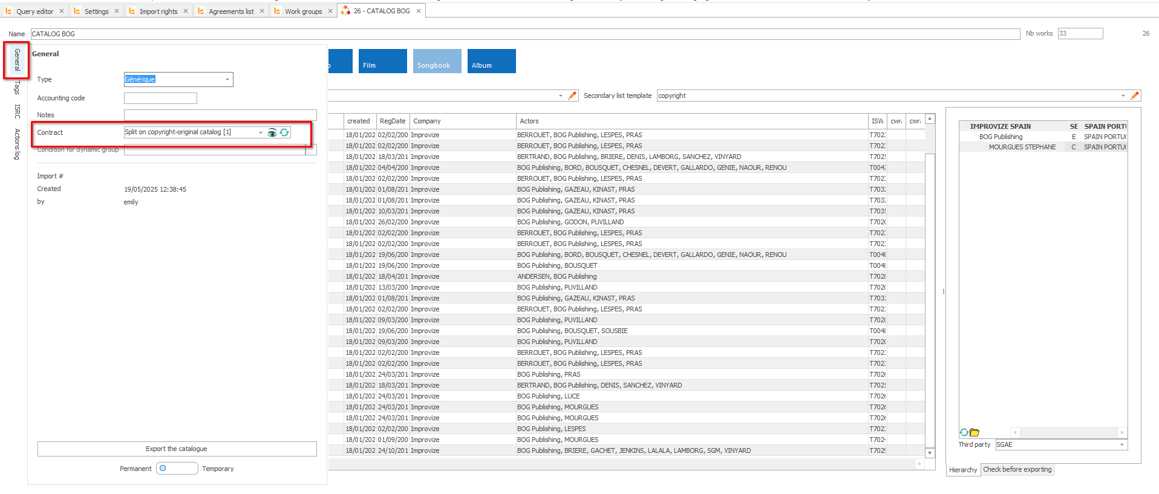Open the folder icon in hierarchy panel
The image size is (1159, 494).
tap(975, 432)
